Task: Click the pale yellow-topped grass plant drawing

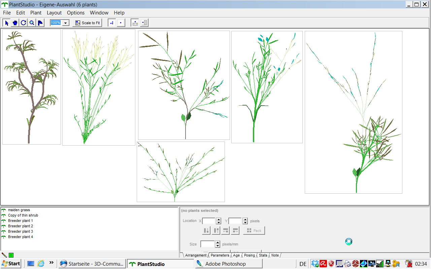Action: 99,87
